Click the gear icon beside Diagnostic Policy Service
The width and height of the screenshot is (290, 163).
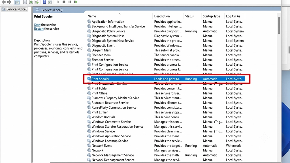89,31
